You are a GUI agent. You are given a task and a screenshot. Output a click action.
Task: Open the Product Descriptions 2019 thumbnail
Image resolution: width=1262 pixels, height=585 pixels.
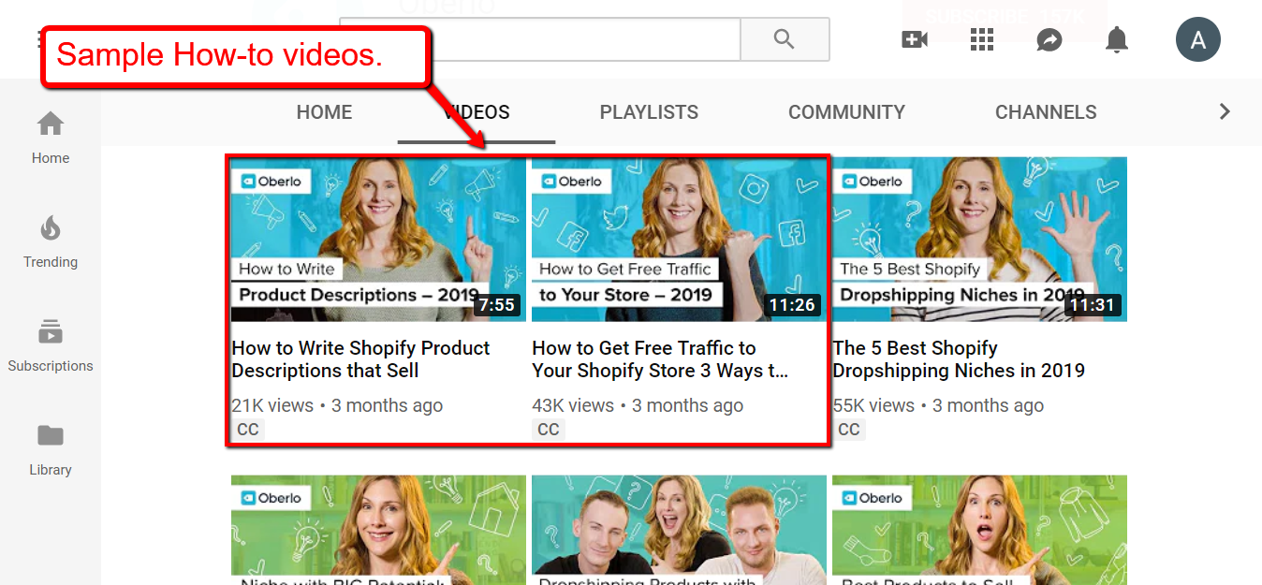coord(379,239)
